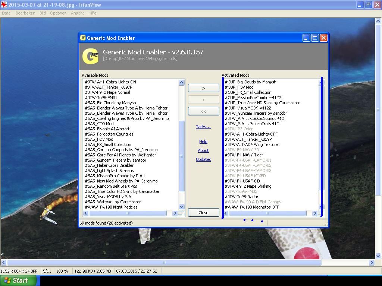Screen dimensions: 382x286
Task: Open the Help link
Action: tap(203, 142)
